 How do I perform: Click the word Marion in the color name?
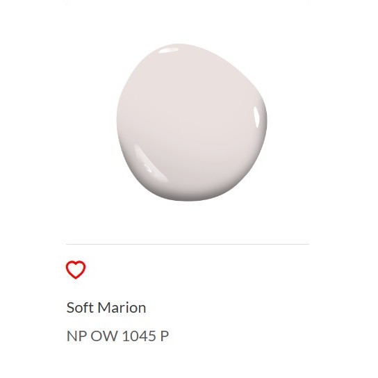(122, 308)
